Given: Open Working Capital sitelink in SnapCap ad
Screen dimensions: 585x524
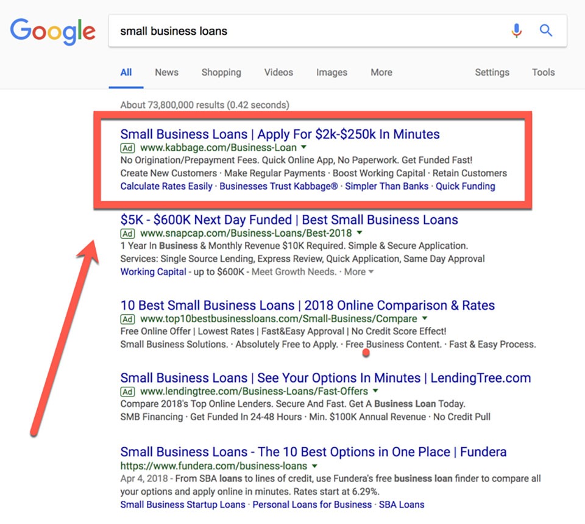Looking at the screenshot, I should click(x=154, y=271).
